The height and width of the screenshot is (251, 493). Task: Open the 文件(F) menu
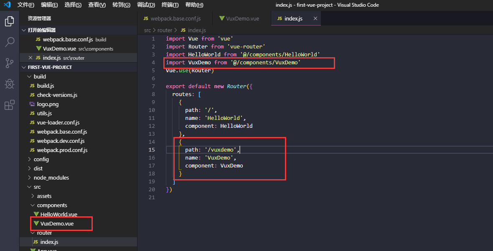pos(25,5)
